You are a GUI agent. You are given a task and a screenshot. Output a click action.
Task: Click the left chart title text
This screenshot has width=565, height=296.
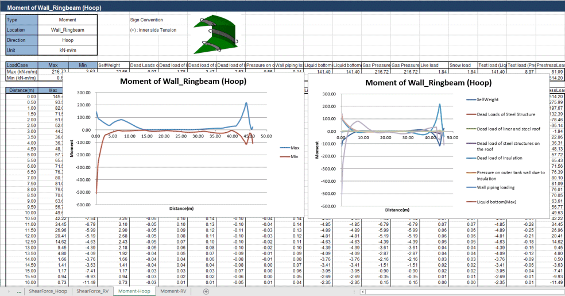tap(183, 82)
